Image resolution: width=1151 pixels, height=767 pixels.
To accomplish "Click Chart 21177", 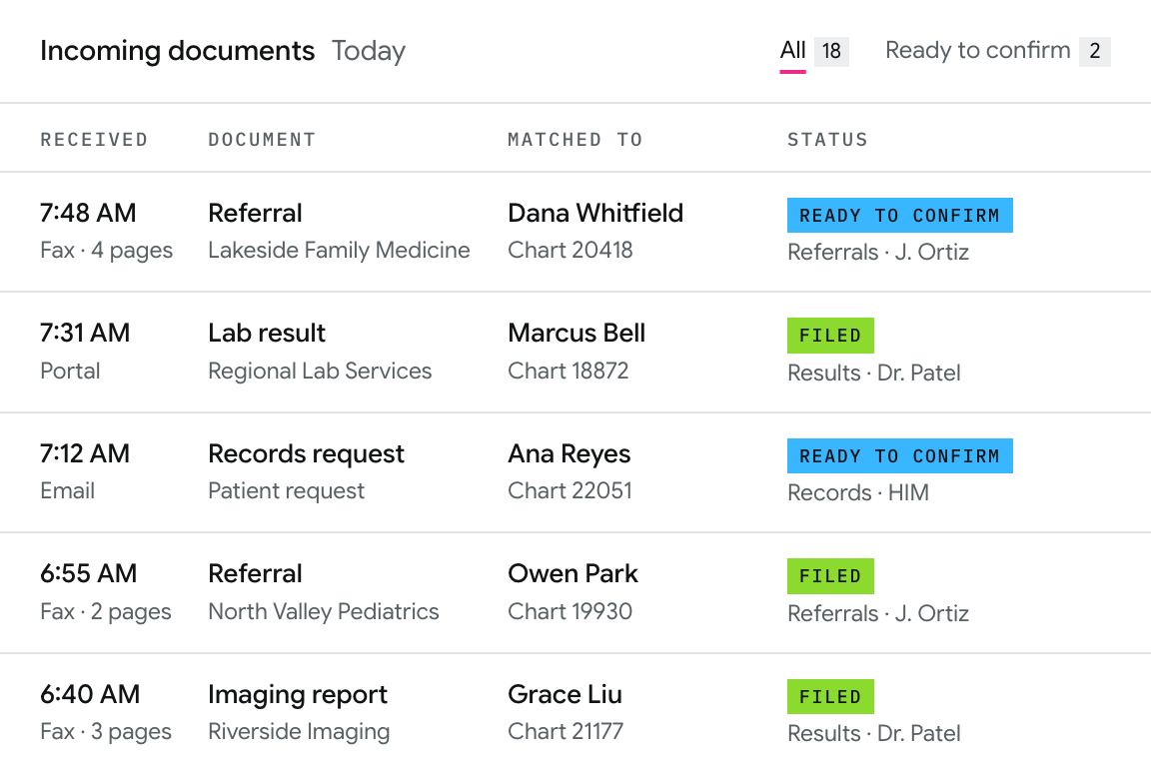I will point(566,731).
